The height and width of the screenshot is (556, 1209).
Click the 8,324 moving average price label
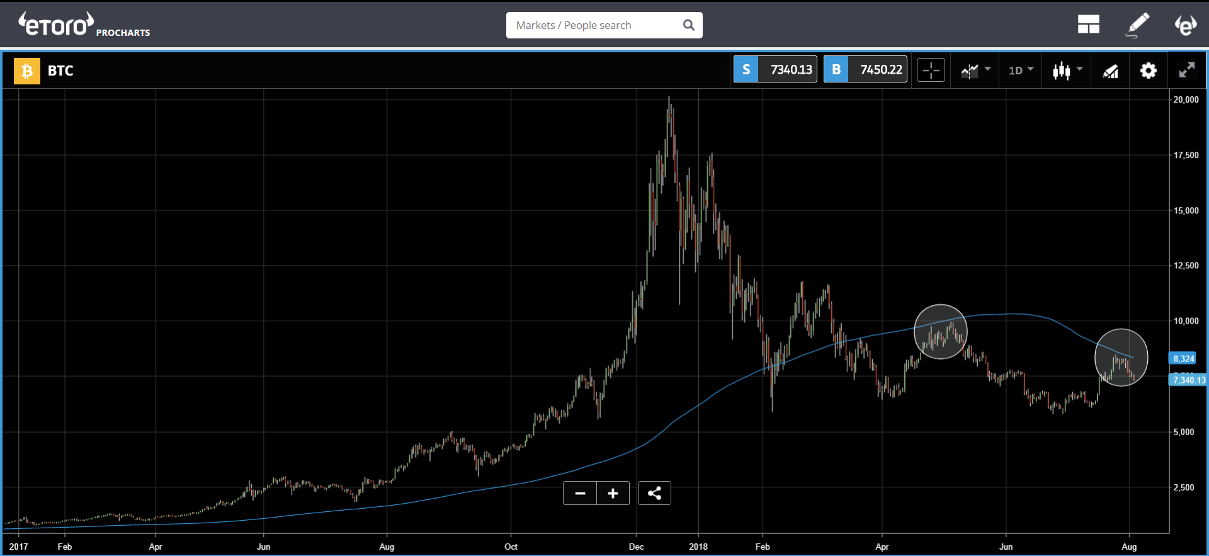[1183, 358]
